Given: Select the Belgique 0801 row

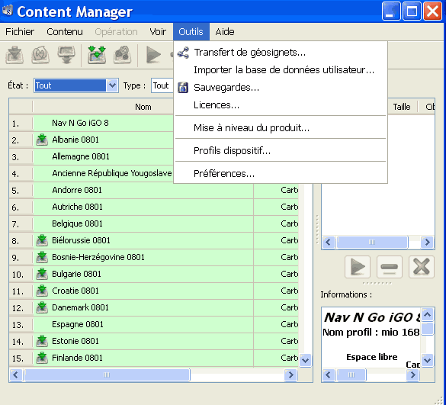Looking at the screenshot, I should coord(153,223).
